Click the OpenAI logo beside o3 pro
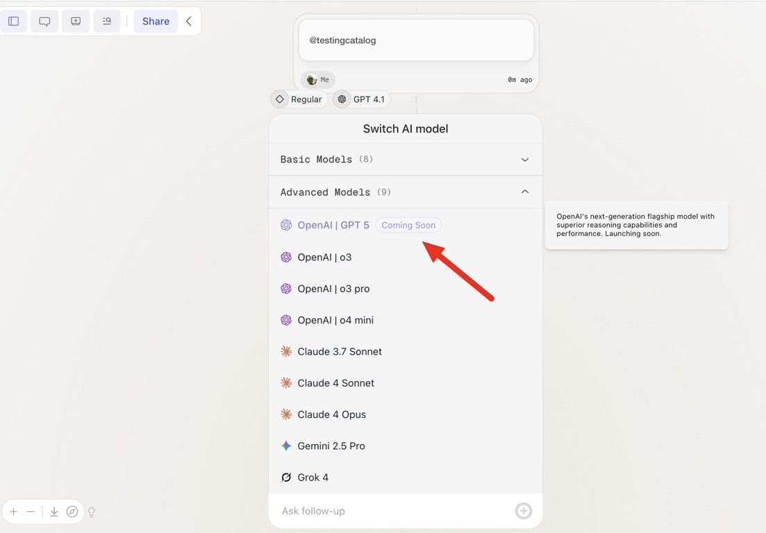This screenshot has height=533, width=766. 286,289
